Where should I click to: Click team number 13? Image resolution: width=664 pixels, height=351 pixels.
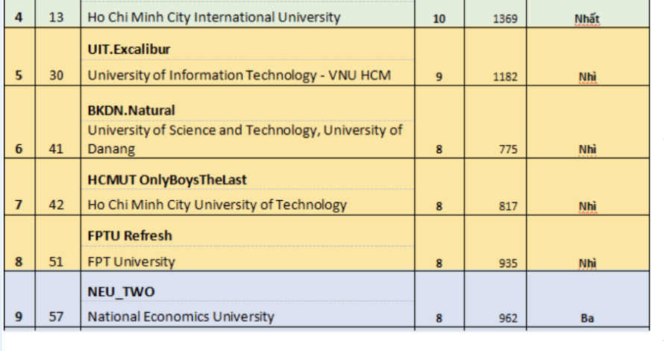tap(56, 17)
